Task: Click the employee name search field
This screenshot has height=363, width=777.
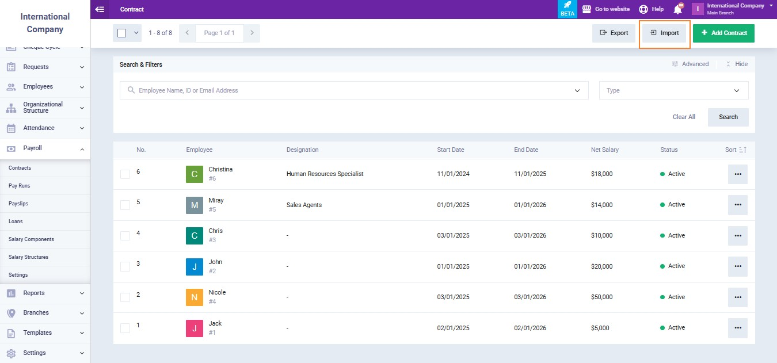Action: click(x=351, y=90)
